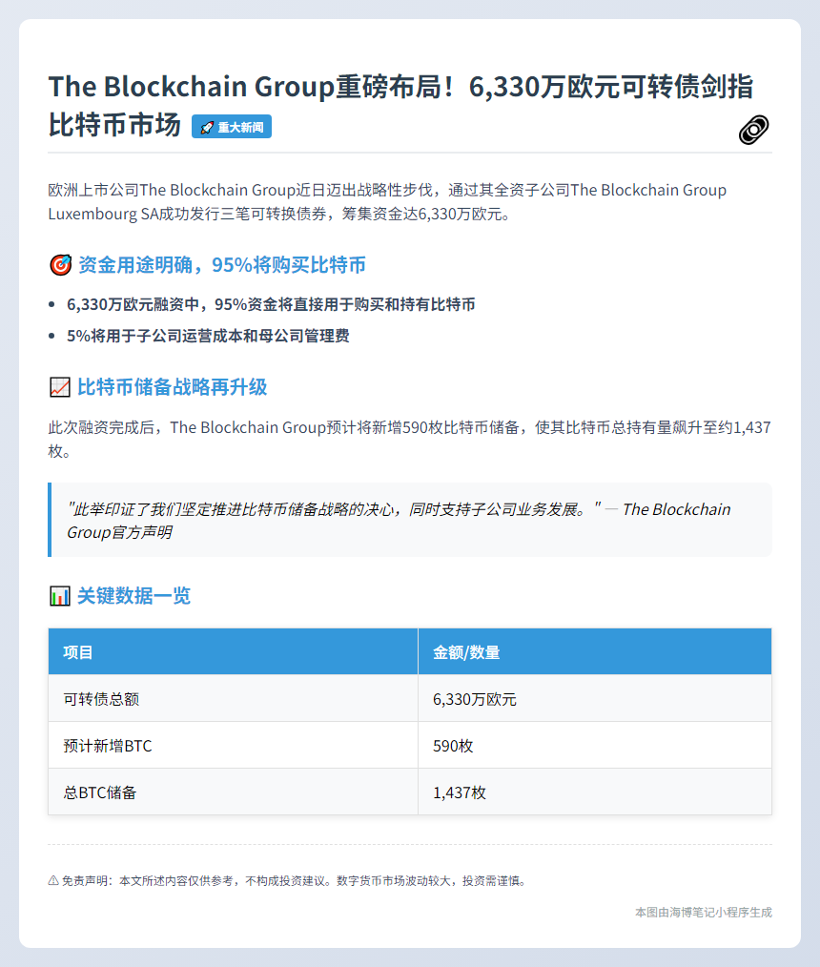Click the heading 资金用途明确，95%将购买比特币

click(222, 265)
